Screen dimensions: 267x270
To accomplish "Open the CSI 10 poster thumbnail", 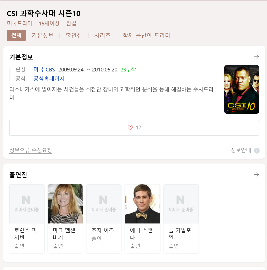I will [x=242, y=89].
